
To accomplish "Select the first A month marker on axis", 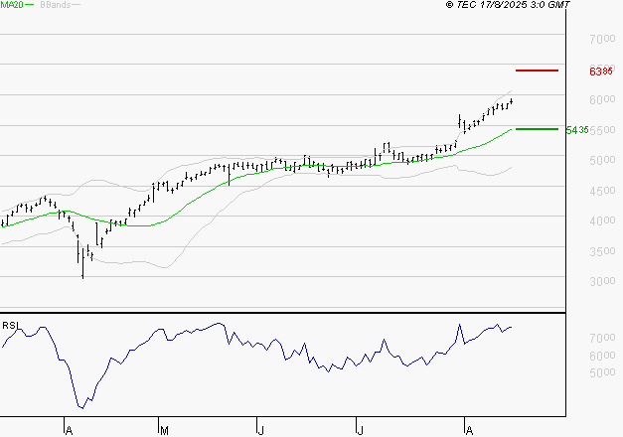I will point(69,429).
